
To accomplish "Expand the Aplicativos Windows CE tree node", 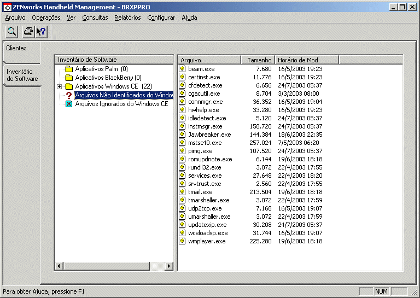I will [x=59, y=86].
